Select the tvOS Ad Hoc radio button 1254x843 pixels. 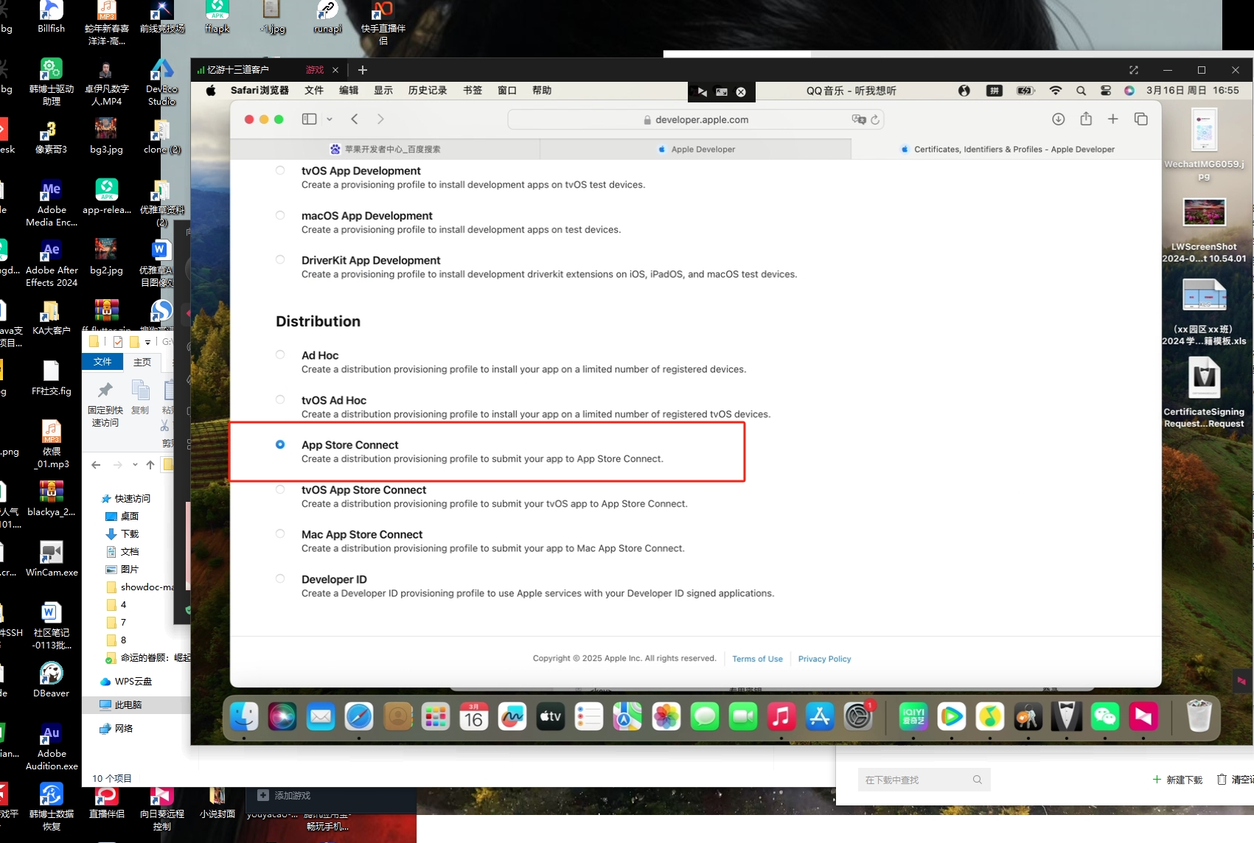[280, 399]
